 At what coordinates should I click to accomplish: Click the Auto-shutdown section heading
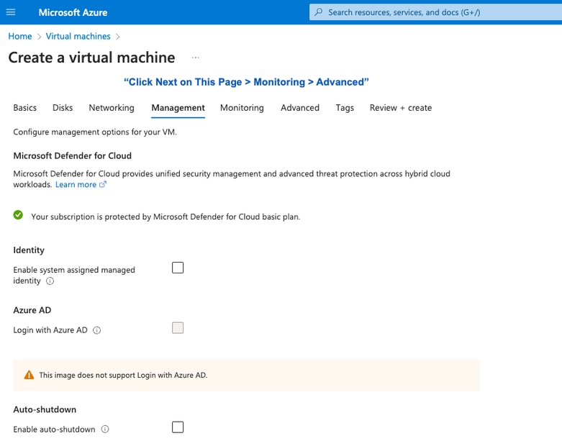(x=45, y=409)
